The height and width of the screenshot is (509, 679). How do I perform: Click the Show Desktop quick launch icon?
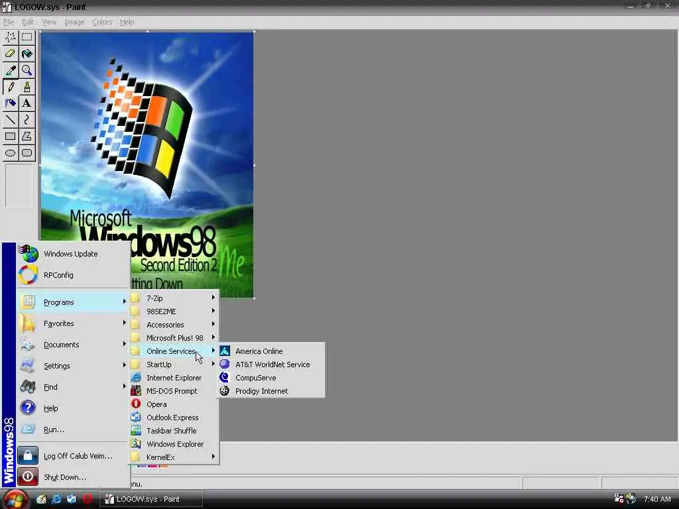tap(41, 499)
